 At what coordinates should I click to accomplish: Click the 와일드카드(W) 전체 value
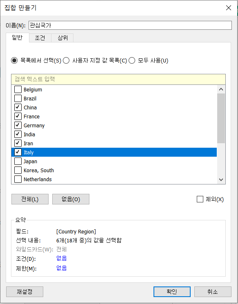coord(62,249)
